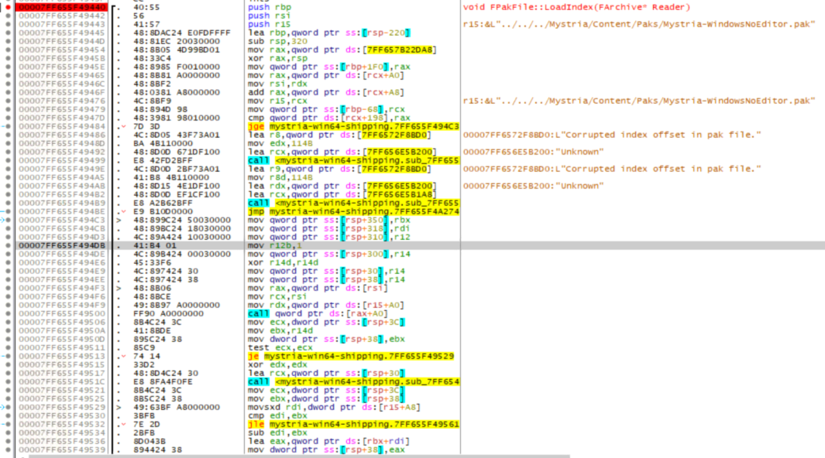This screenshot has width=825, height=458.
Task: Select instruction 'sub rsp,320'
Action: coord(278,42)
